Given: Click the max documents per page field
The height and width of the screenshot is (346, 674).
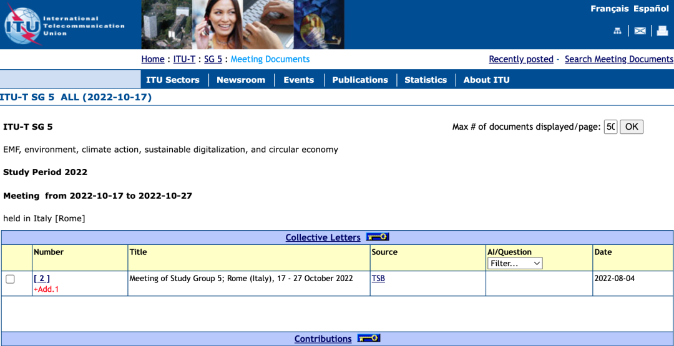Looking at the screenshot, I should [611, 127].
